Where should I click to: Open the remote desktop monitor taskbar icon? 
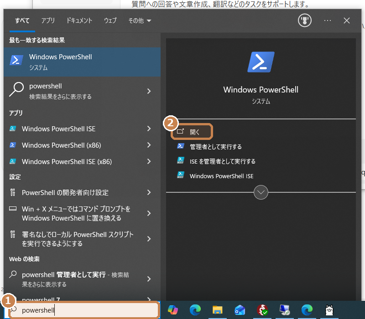[284, 310]
